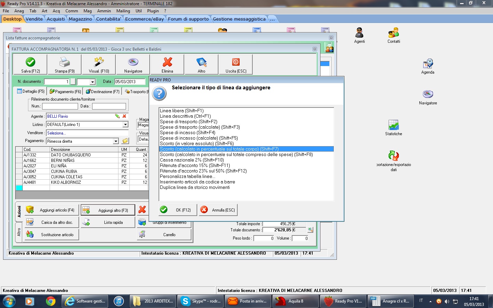Expand the Listino dropdown
The image size is (493, 308).
pyautogui.click(x=125, y=125)
